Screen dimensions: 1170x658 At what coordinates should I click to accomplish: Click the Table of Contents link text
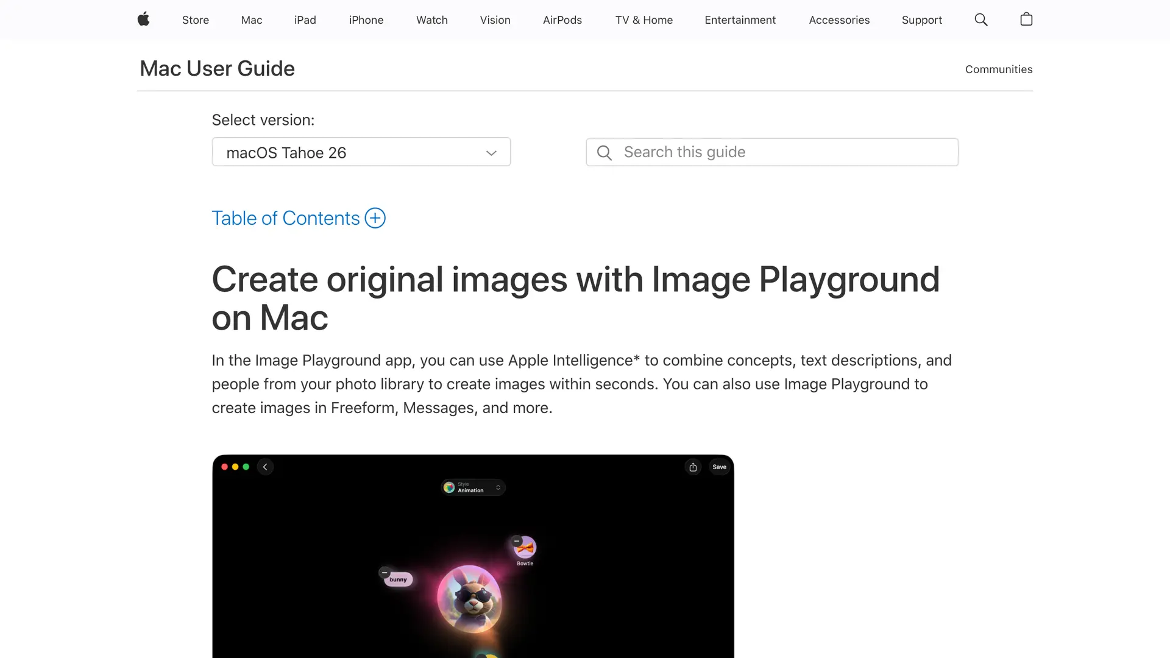pos(286,218)
